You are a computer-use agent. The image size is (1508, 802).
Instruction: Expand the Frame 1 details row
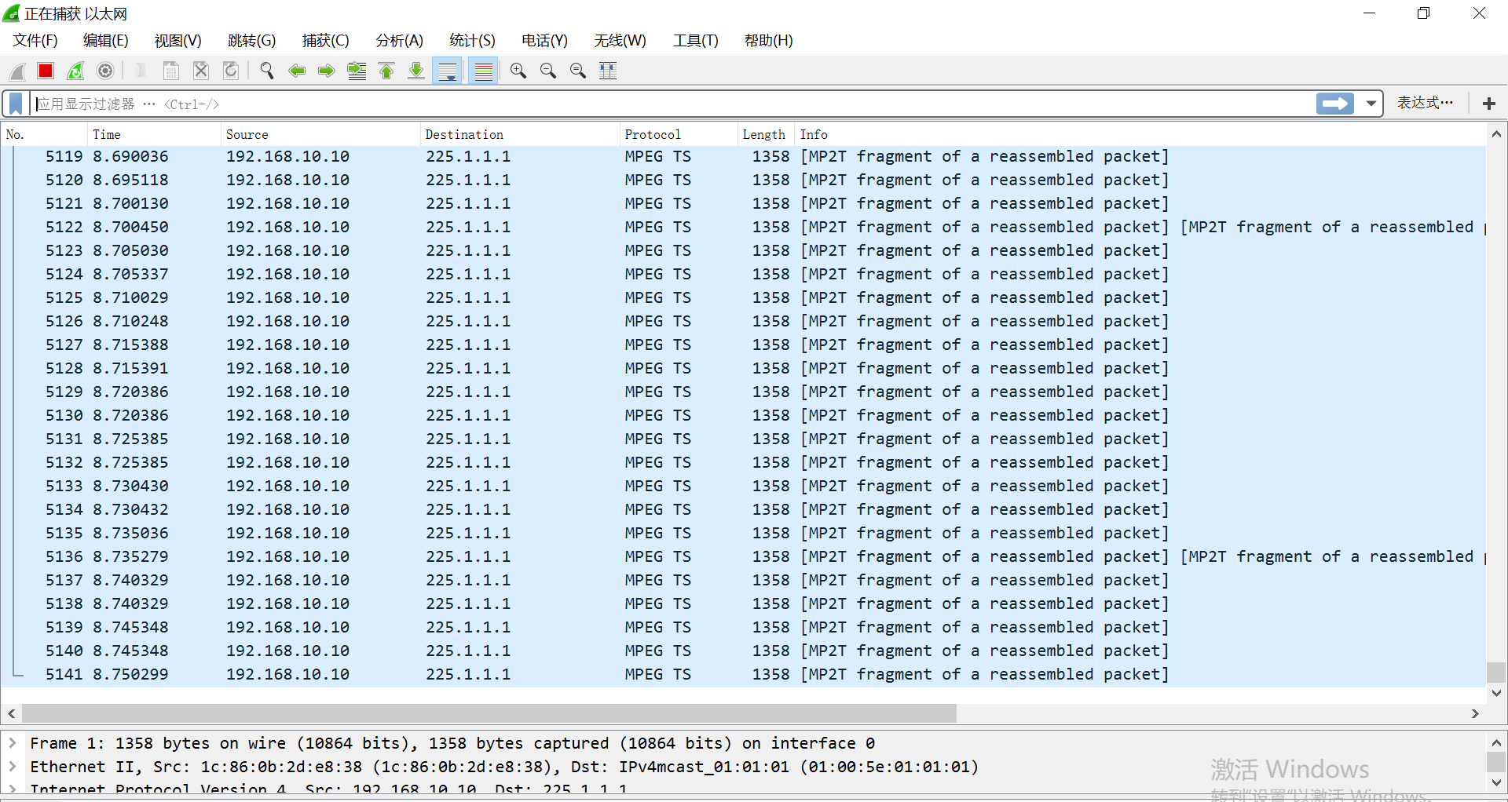pos(13,742)
